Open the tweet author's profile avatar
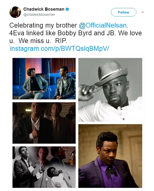154x191 pixels. click(x=15, y=12)
